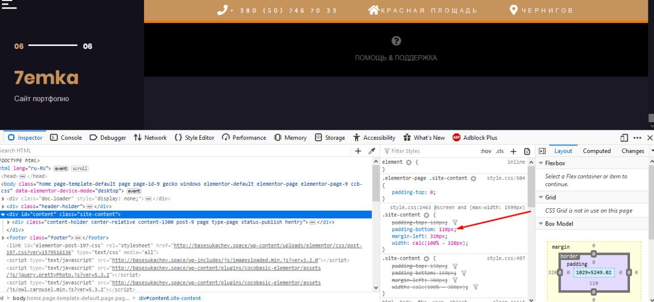Image resolution: width=654 pixels, height=302 pixels.
Task: Open the Debugger tab
Action: (x=108, y=138)
